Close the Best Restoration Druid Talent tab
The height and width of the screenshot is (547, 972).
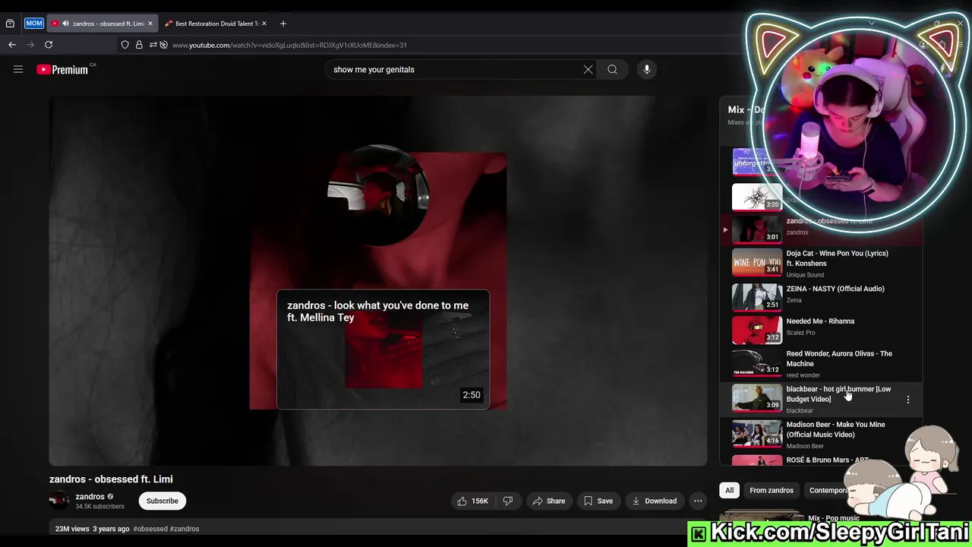[264, 24]
